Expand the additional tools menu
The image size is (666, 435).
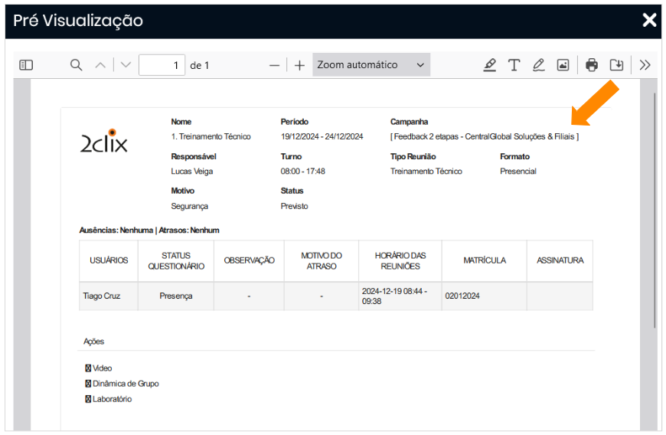[645, 65]
